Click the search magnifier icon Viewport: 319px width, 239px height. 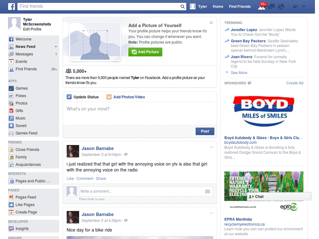(x=183, y=7)
